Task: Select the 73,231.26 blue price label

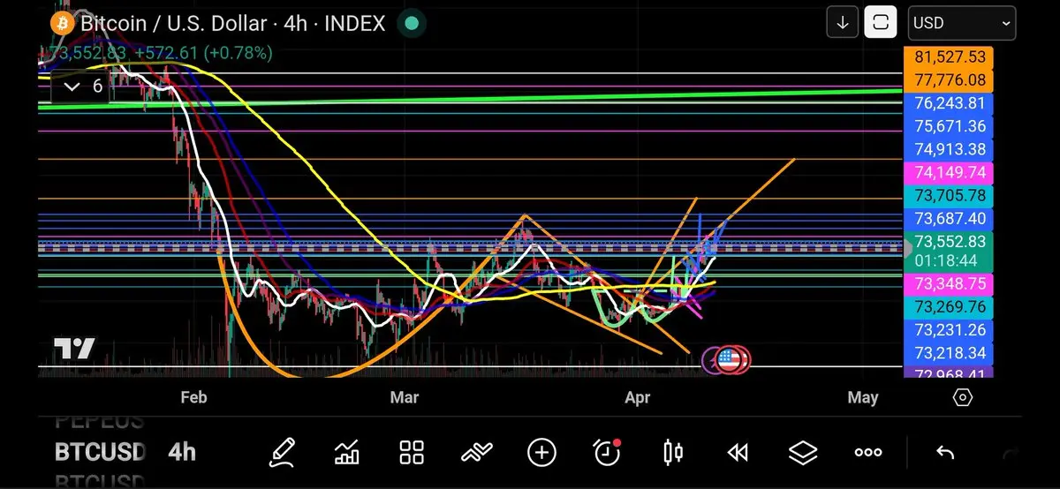Action: point(949,330)
